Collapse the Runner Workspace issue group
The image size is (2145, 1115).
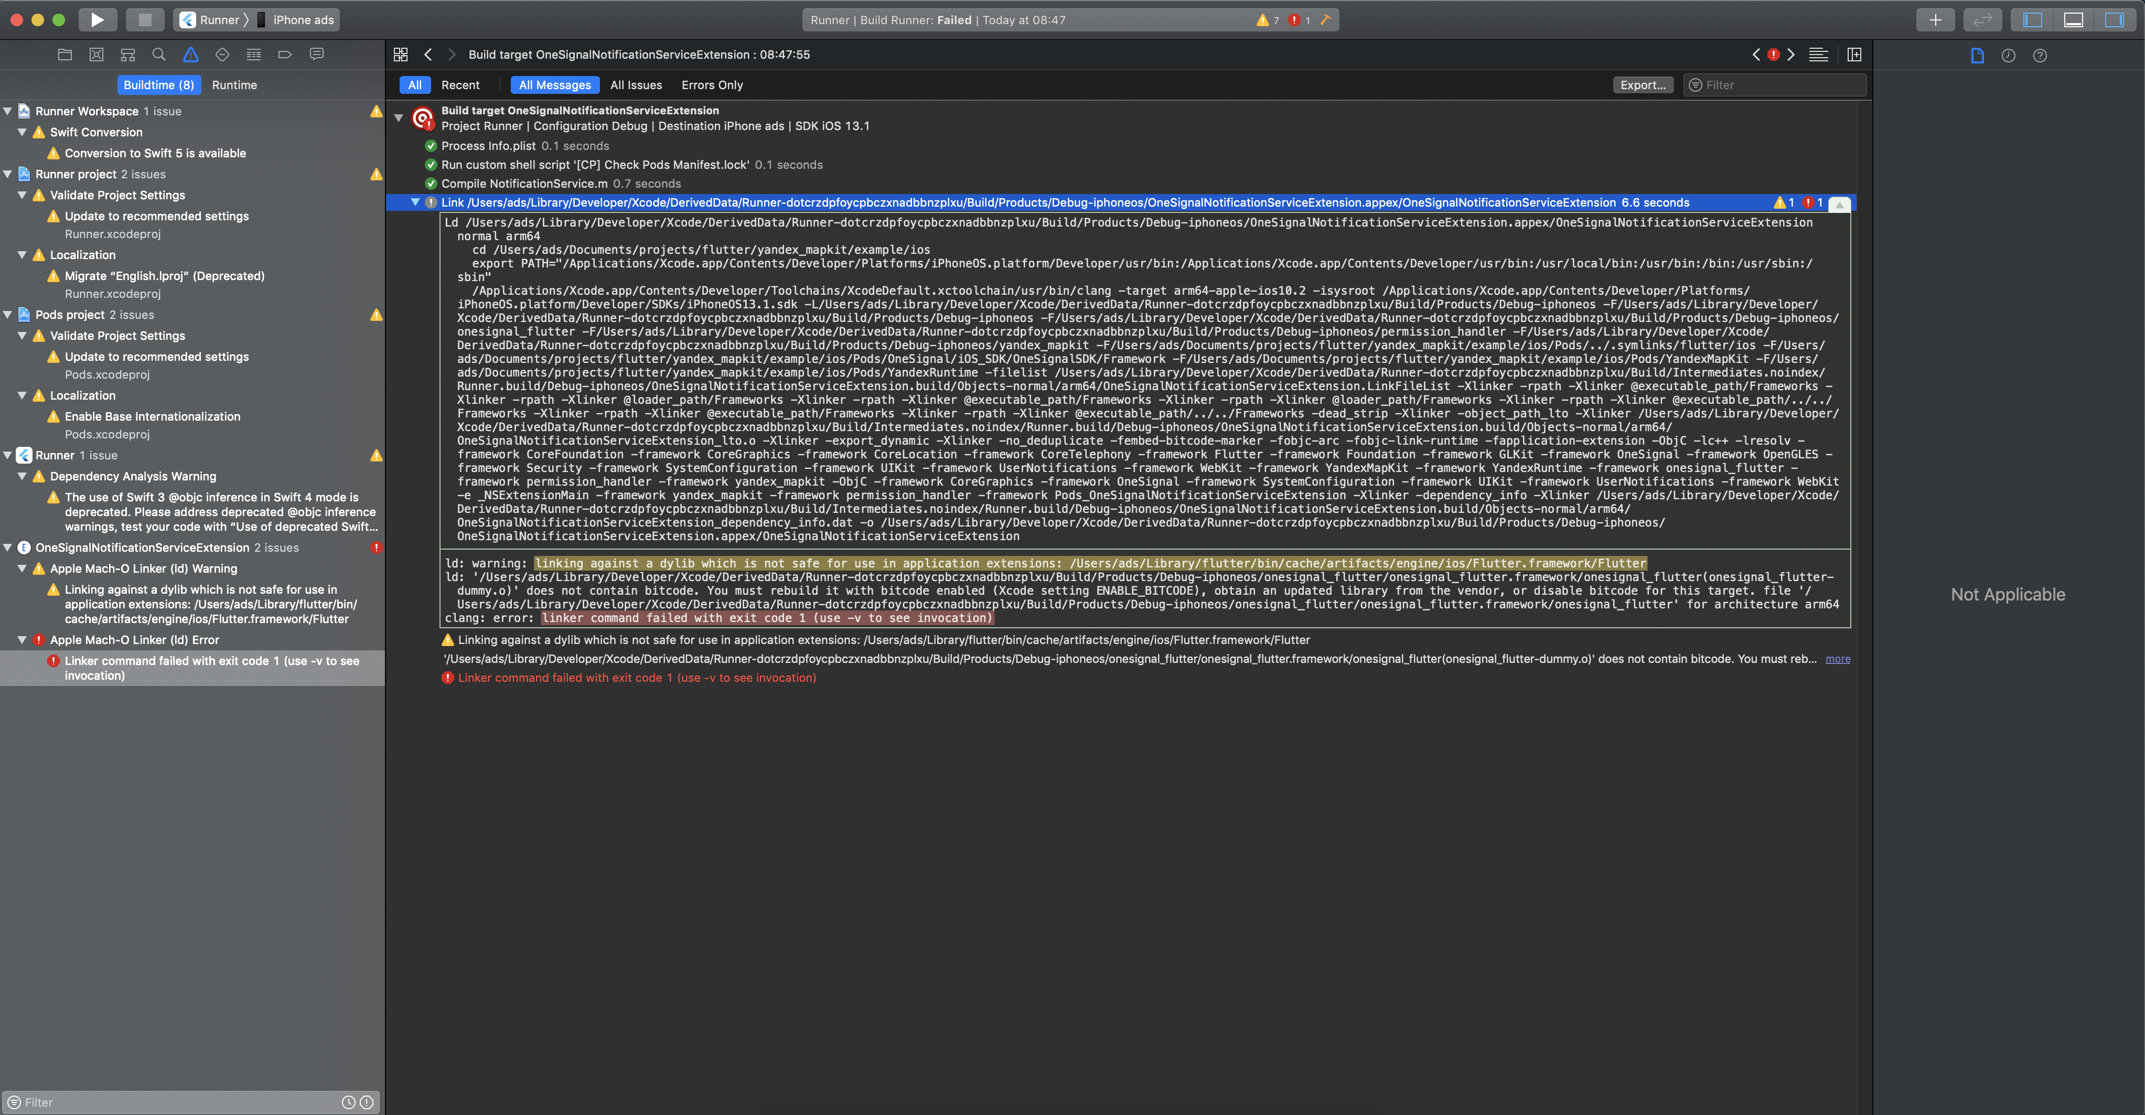tap(7, 111)
